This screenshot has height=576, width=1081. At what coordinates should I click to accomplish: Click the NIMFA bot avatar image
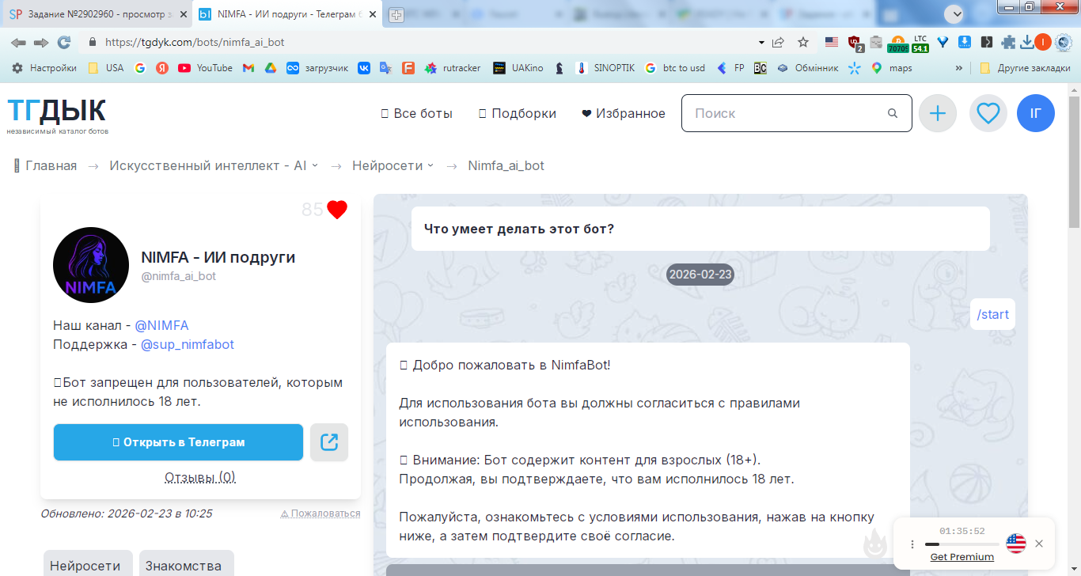coord(91,265)
